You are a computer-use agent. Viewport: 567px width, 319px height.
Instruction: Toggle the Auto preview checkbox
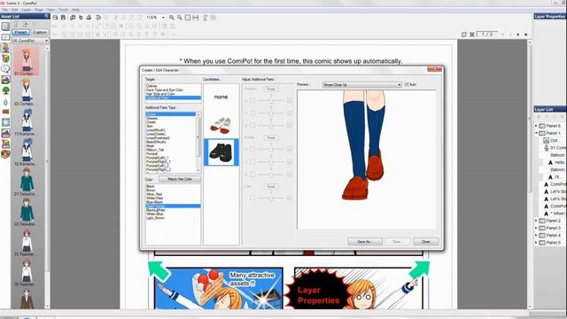pyautogui.click(x=407, y=84)
